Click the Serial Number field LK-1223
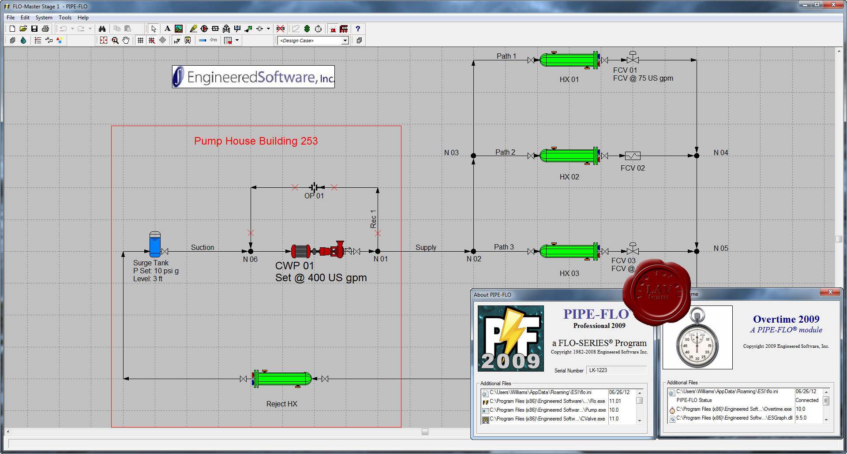The width and height of the screenshot is (847, 454). tap(616, 370)
